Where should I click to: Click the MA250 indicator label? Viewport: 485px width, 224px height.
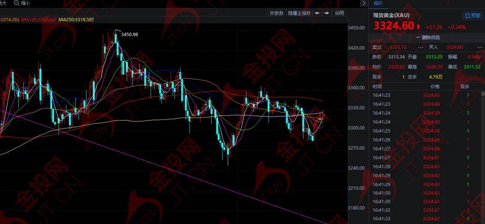point(76,19)
